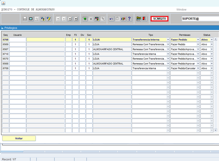This screenshot has width=219, height=161.
Task: Click the Status column header
Action: [x=207, y=35]
